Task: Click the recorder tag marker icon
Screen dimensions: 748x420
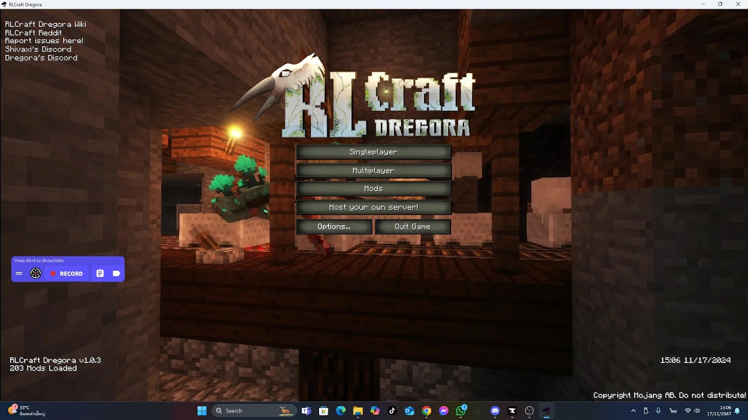Action: tap(116, 274)
